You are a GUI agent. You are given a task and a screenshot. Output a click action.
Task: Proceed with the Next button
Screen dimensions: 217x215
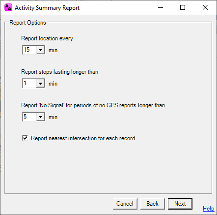coord(180,204)
